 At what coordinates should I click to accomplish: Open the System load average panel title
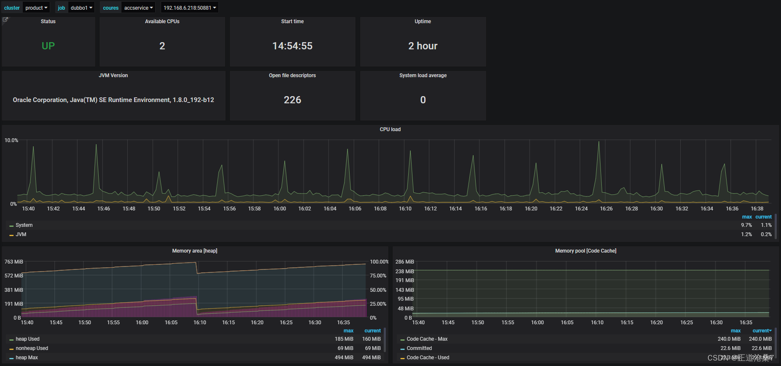[x=423, y=75]
